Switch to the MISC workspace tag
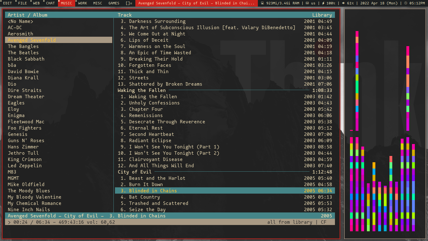 (98, 3)
